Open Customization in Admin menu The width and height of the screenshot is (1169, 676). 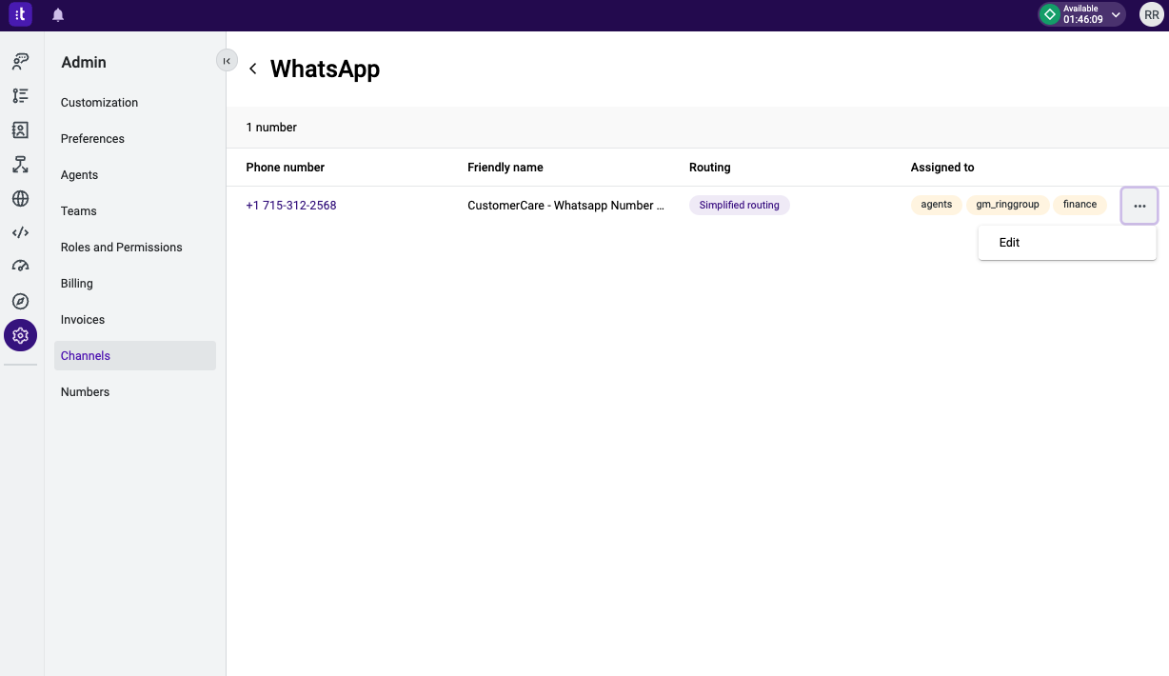coord(99,103)
